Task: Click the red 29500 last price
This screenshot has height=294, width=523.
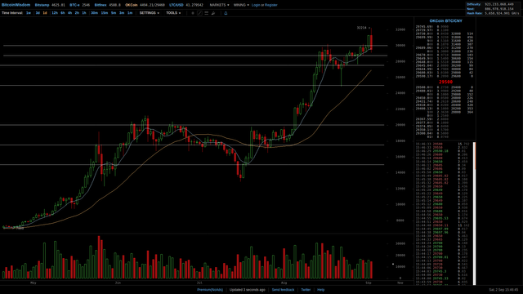Action: 445,82
